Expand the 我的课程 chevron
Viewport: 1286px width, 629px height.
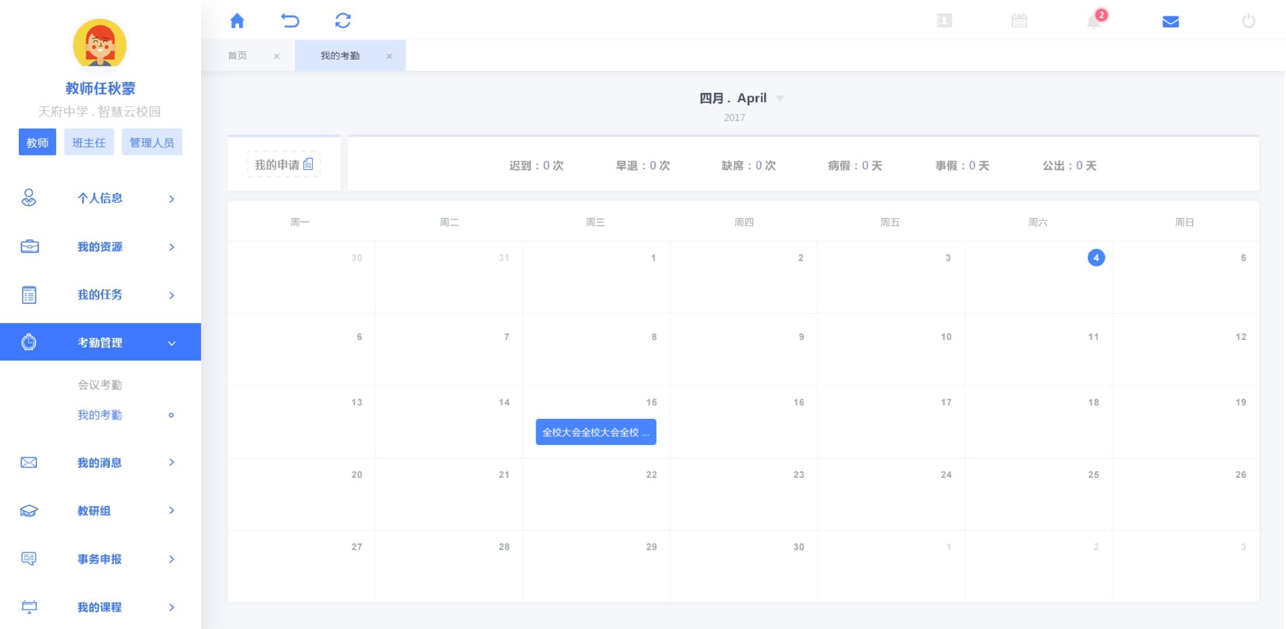point(171,607)
